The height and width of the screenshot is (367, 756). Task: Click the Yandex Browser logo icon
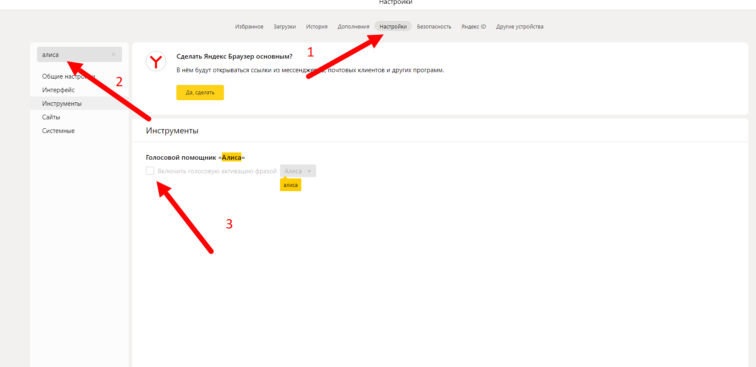[x=156, y=61]
